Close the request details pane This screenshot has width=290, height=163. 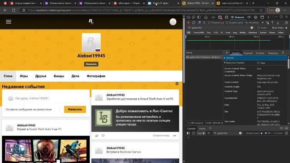click(x=227, y=53)
